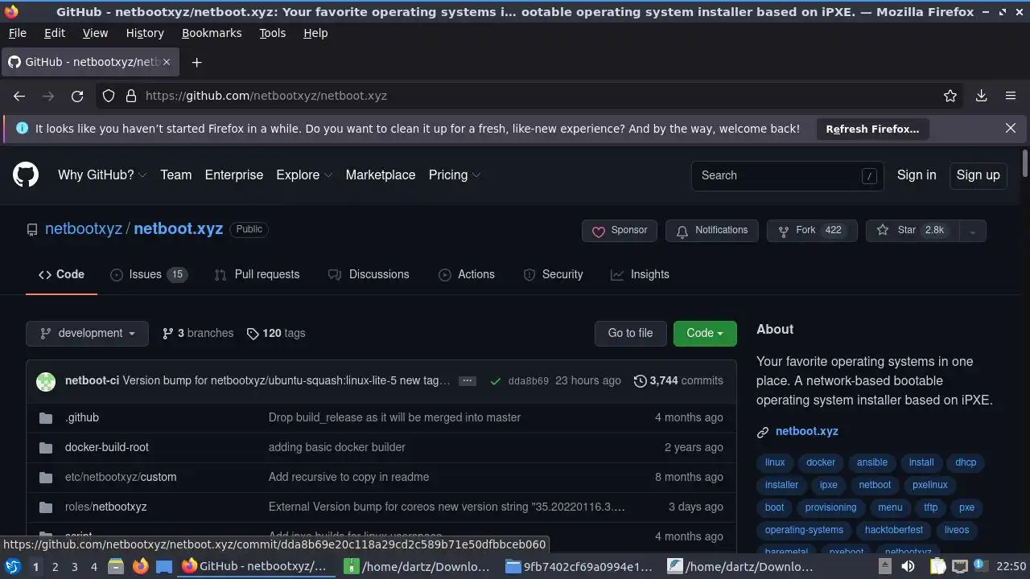Viewport: 1030px width, 579px height.
Task: Switch to the Discussions tab
Action: tap(369, 274)
